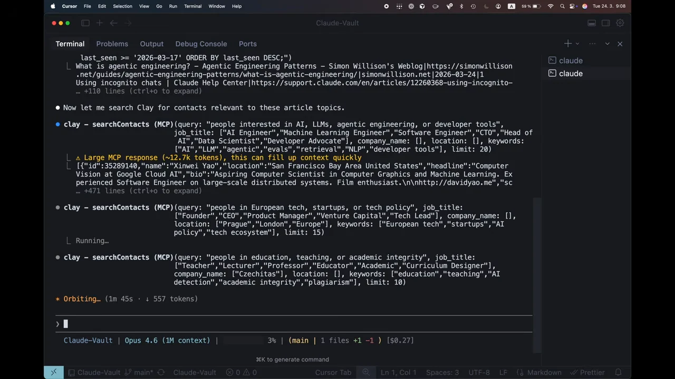
Task: Open terminal panel more actions ellipsis
Action: tap(592, 44)
